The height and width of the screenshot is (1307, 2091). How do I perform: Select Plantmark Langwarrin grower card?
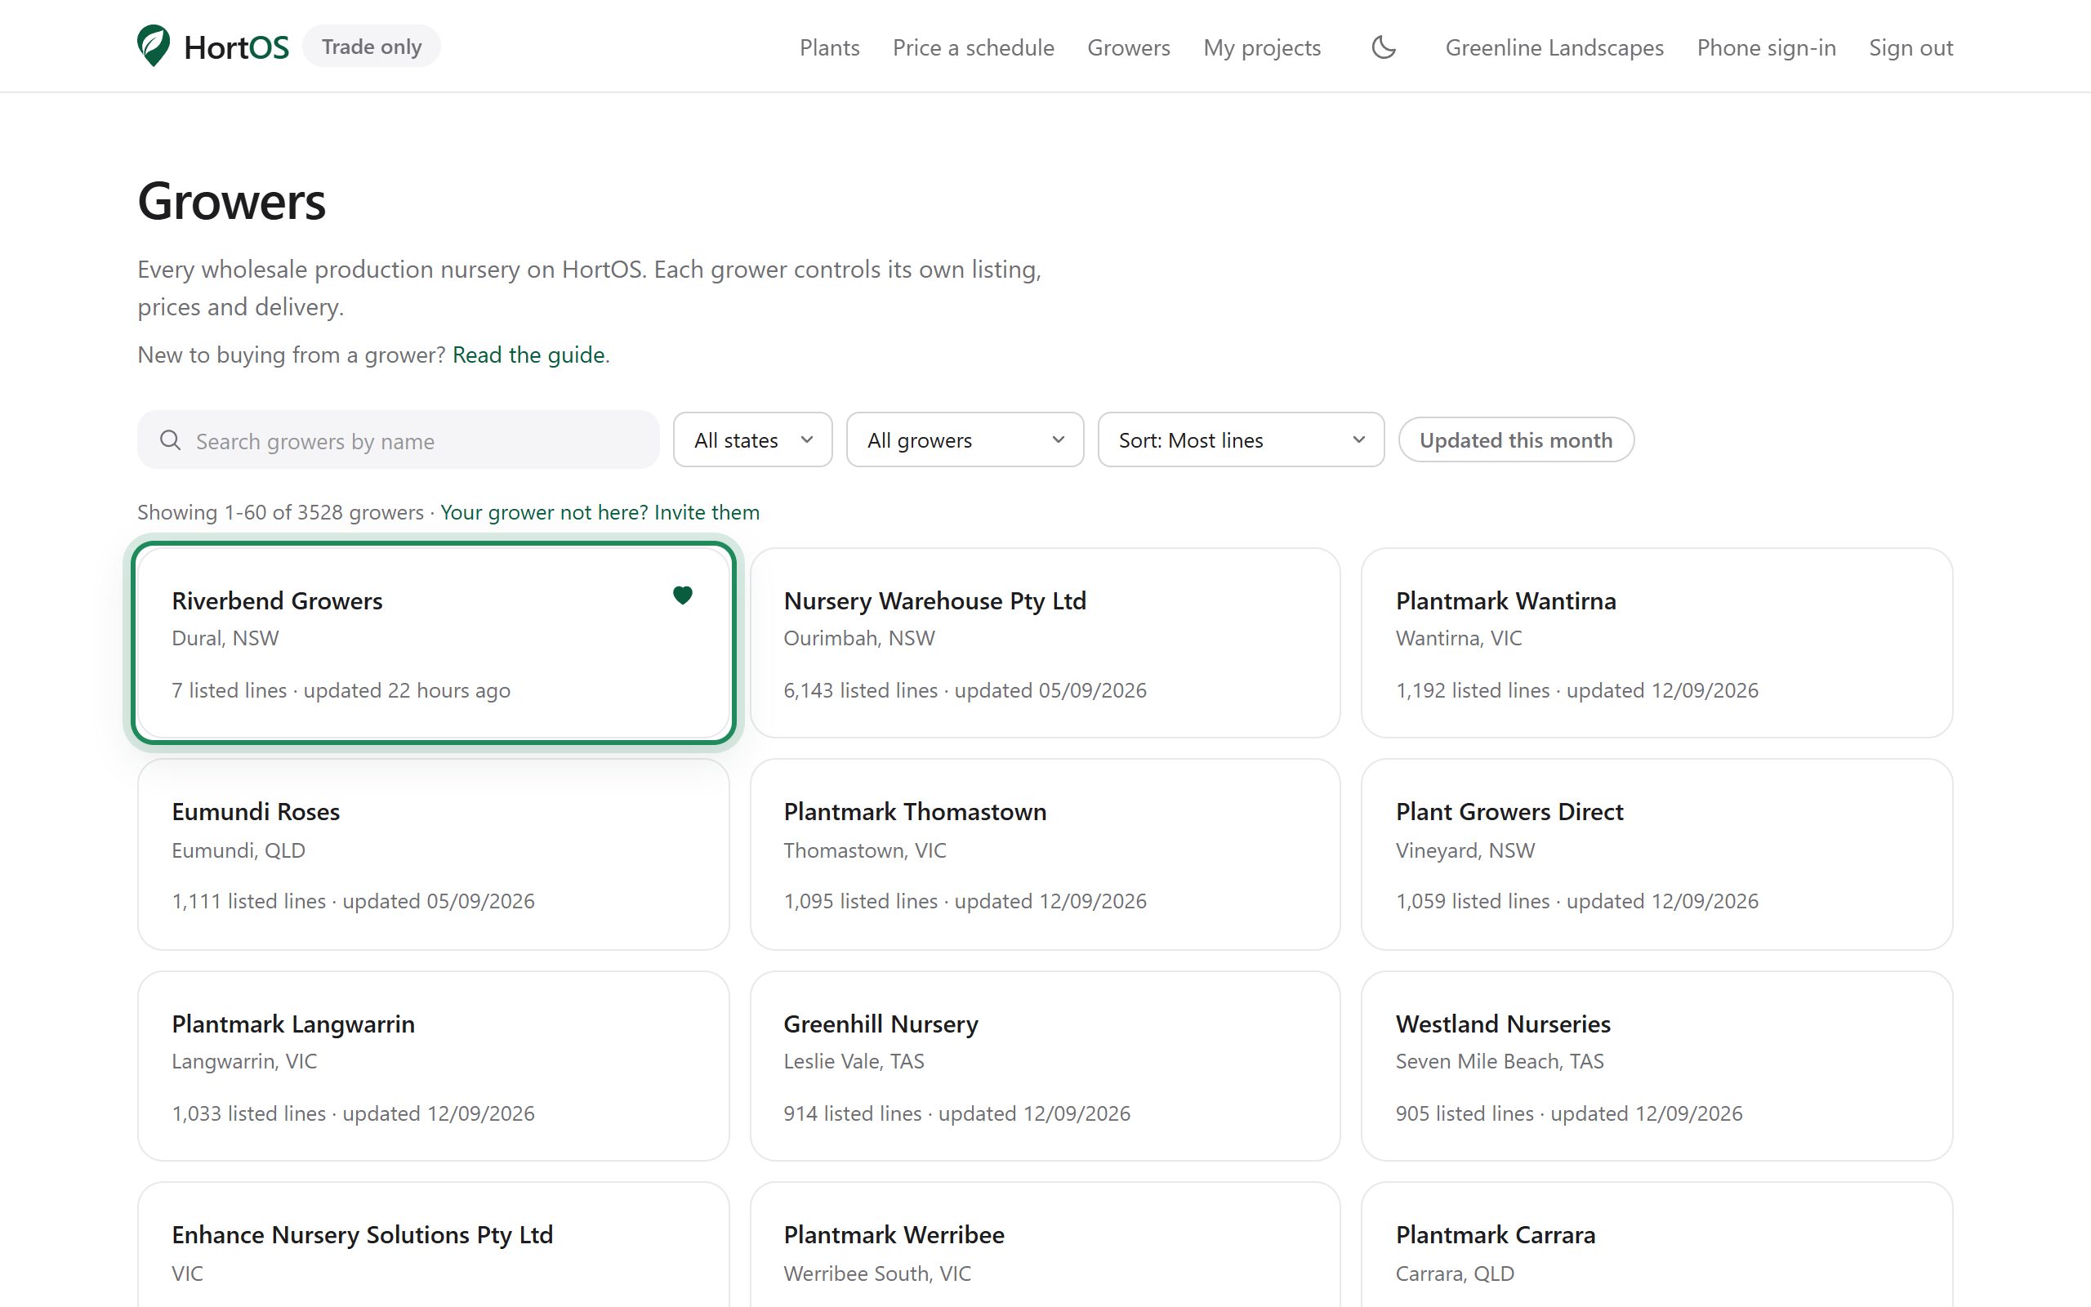point(433,1066)
